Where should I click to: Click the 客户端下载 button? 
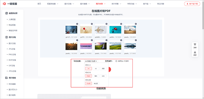(x=192, y=4)
